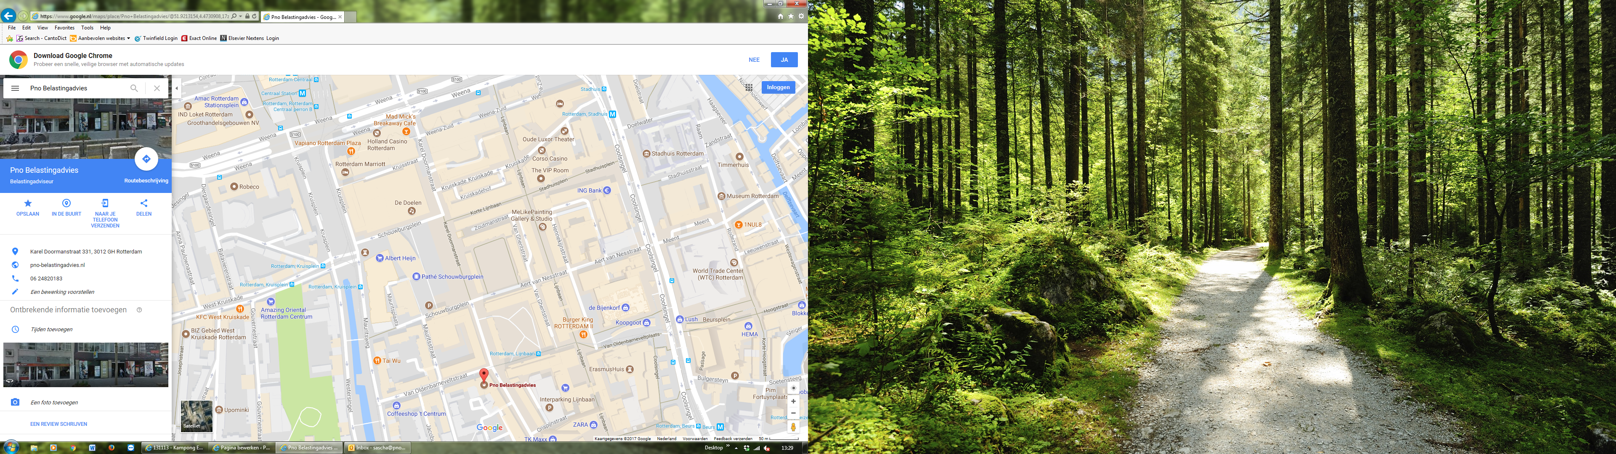The image size is (1616, 454).
Task: Click the browser forward arrow button
Action: click(23, 16)
